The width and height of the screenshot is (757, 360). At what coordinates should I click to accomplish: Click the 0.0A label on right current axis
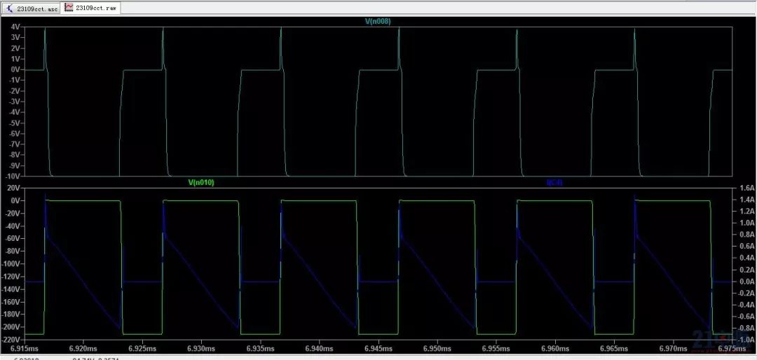point(746,282)
